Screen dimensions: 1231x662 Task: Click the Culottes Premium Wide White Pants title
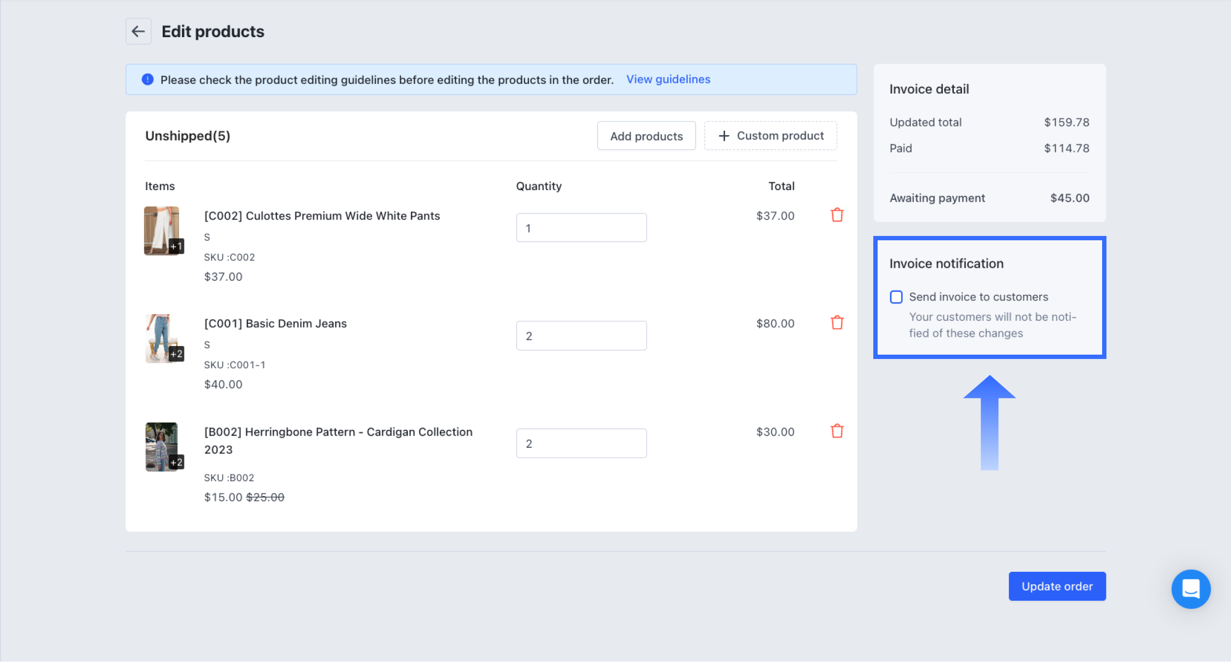(x=322, y=216)
